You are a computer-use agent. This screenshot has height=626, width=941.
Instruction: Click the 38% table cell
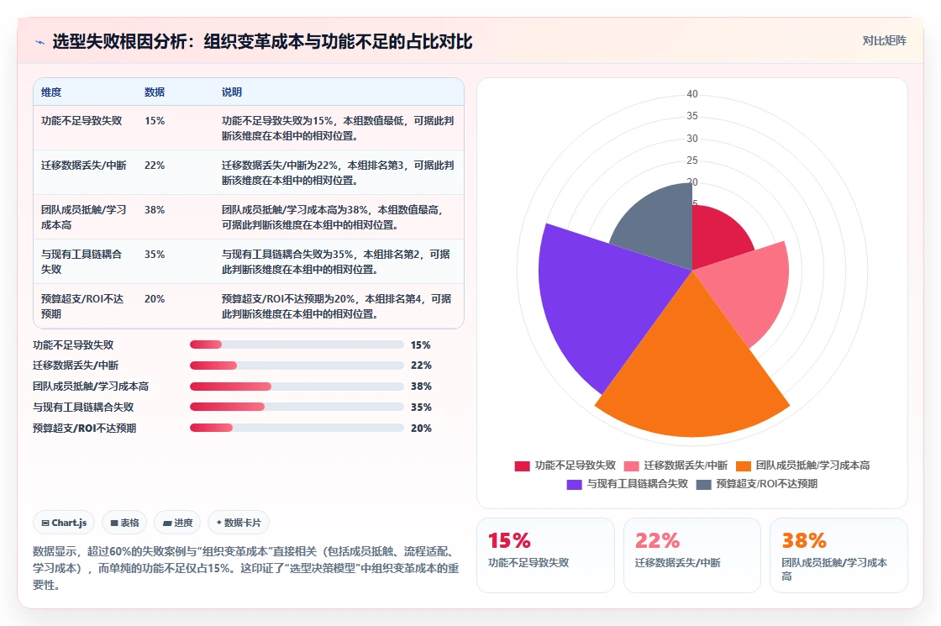tap(155, 209)
